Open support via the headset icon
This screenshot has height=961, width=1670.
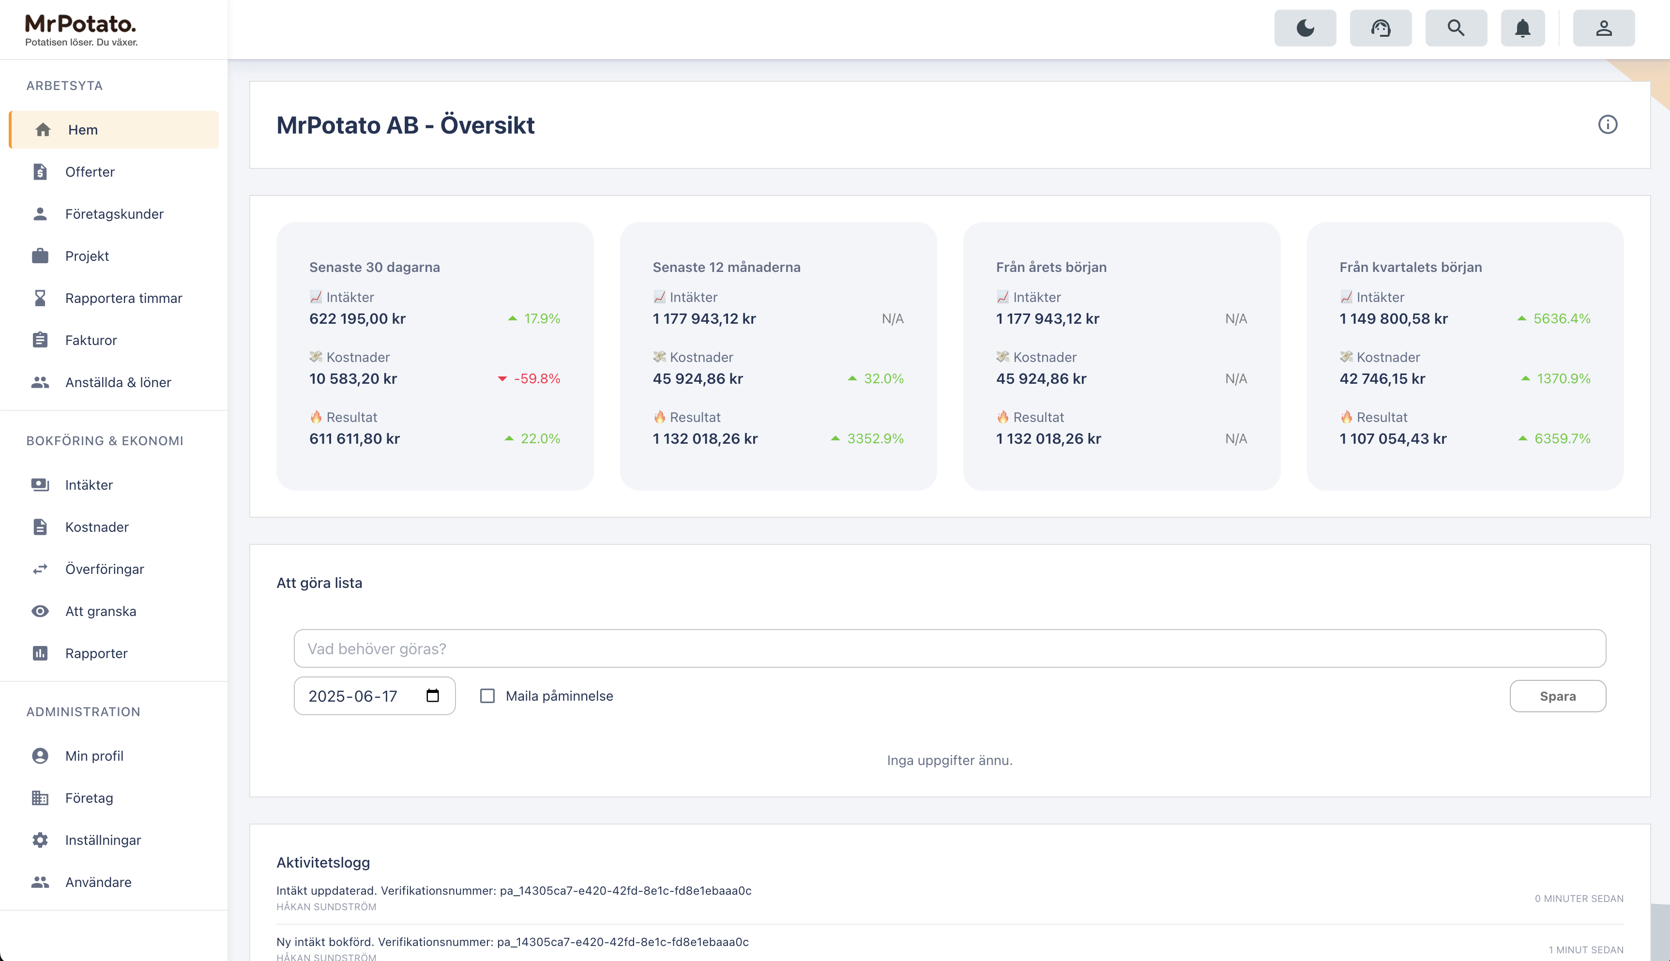click(1380, 28)
